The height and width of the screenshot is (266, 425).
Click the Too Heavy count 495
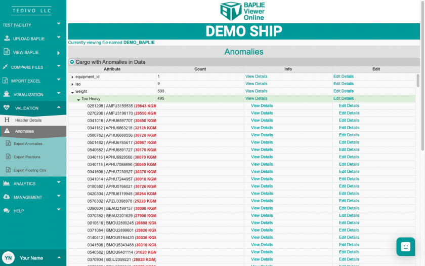coord(161,98)
